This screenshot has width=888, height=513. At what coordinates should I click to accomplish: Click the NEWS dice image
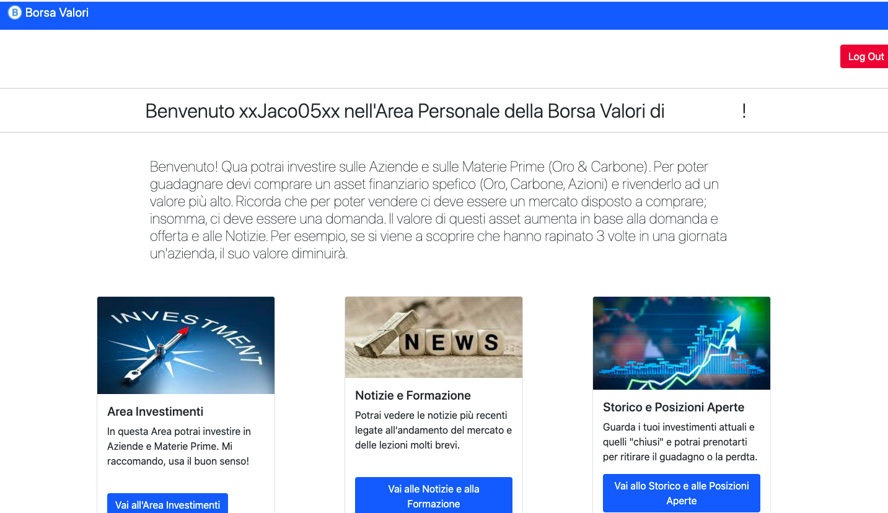tap(434, 337)
